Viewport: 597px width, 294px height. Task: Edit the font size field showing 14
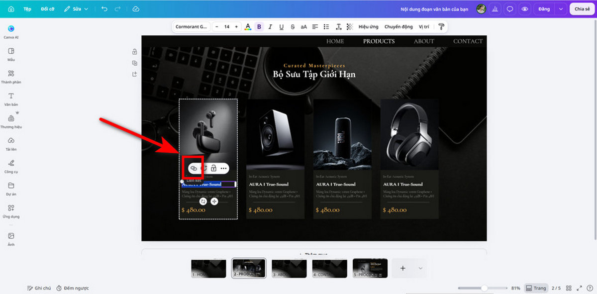click(226, 27)
